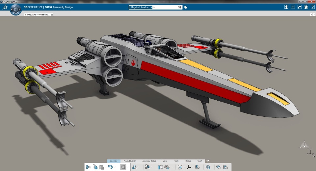This screenshot has height=171, width=316.
Task: Click the east quadrant of the compass
Action: click(20, 10)
